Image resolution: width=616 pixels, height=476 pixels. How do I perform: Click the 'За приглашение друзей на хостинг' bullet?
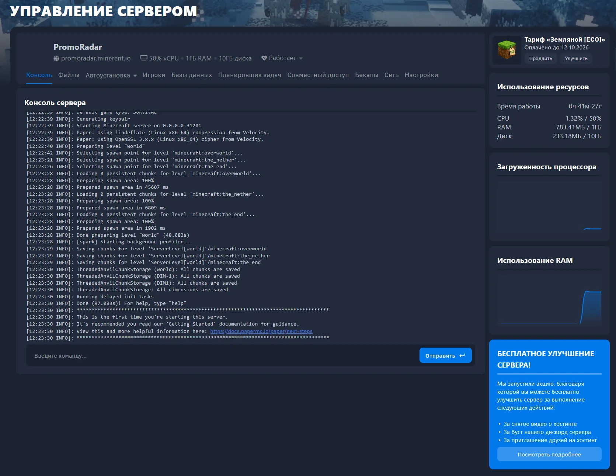(x=550, y=440)
